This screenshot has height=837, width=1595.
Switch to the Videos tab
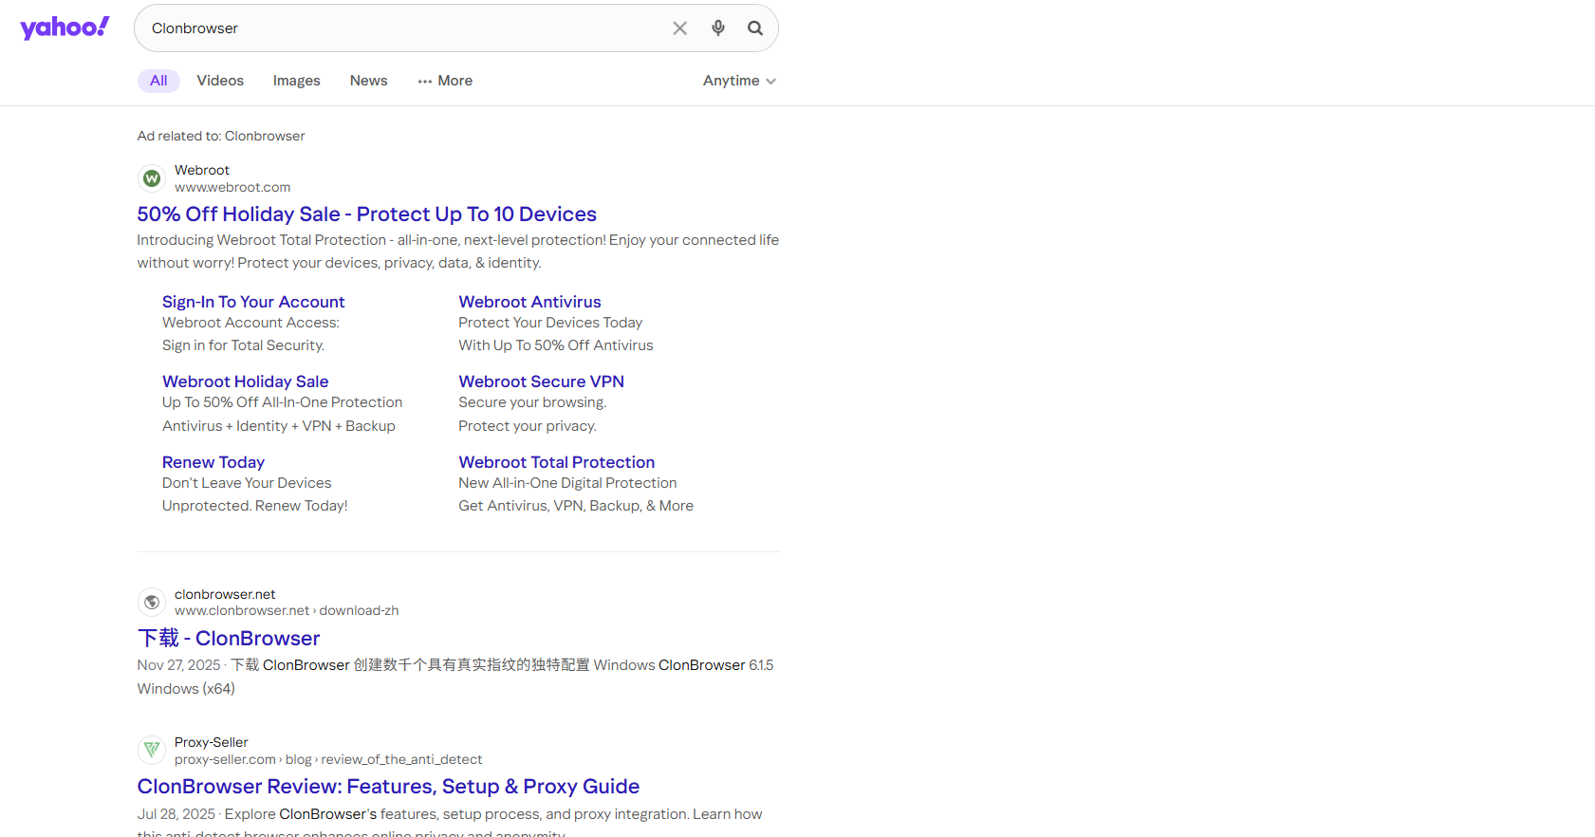[x=220, y=81]
